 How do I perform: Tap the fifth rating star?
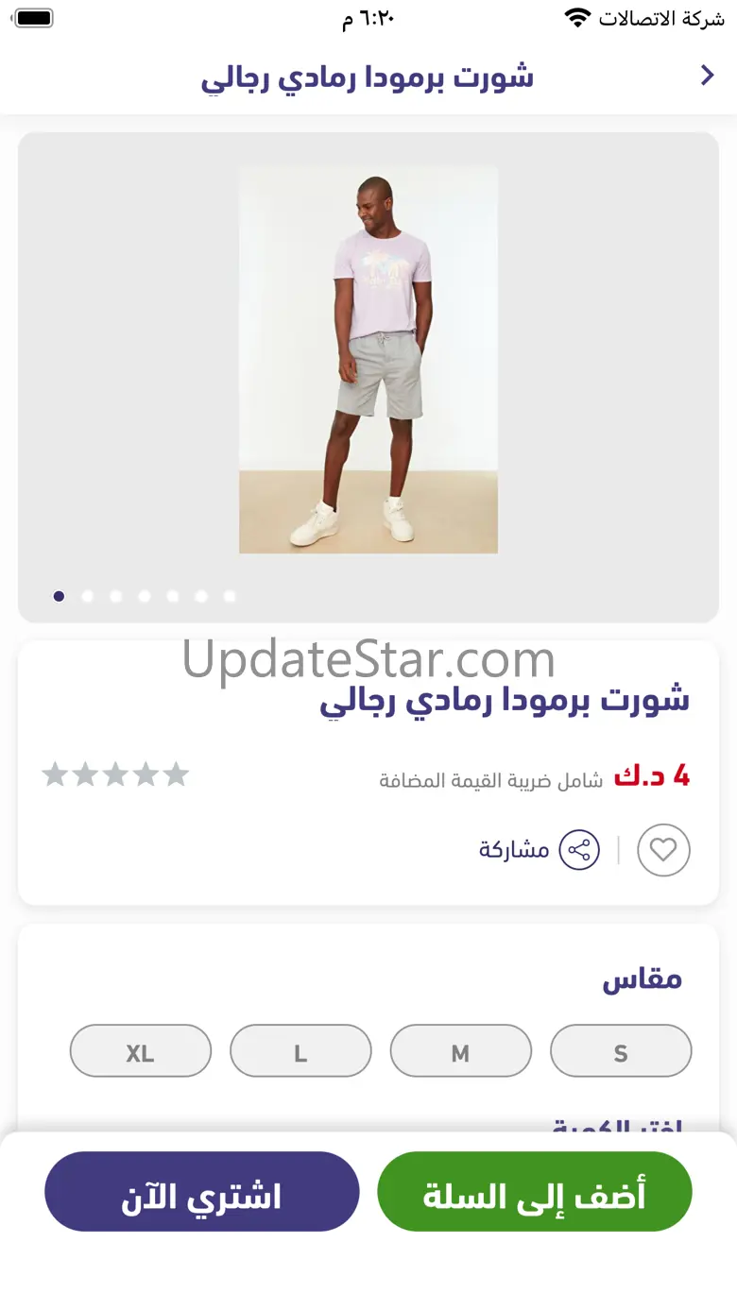coord(176,774)
